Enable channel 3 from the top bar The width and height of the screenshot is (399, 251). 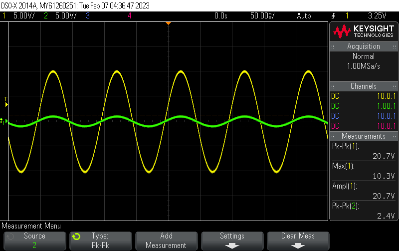point(87,16)
